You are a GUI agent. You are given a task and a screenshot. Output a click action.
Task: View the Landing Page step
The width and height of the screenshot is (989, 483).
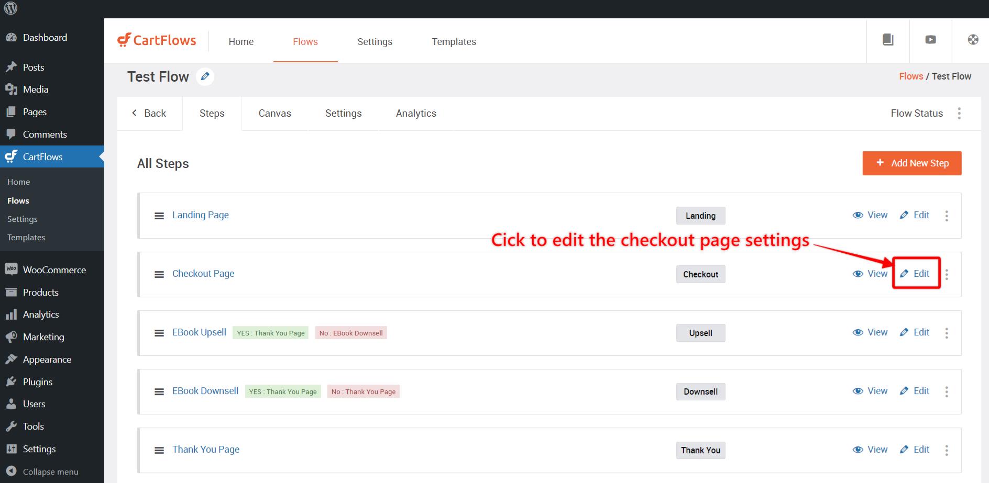coord(870,215)
